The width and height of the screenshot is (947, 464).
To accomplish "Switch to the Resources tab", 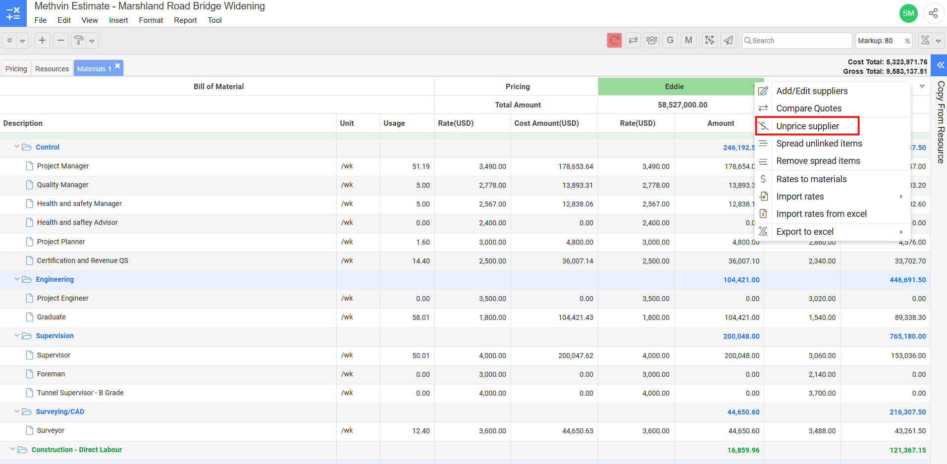I will tap(52, 69).
